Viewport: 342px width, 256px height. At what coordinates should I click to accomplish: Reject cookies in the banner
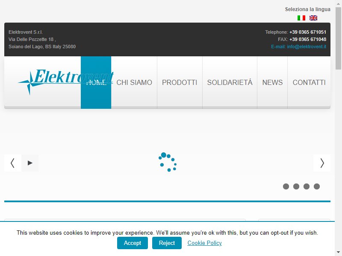click(x=167, y=243)
